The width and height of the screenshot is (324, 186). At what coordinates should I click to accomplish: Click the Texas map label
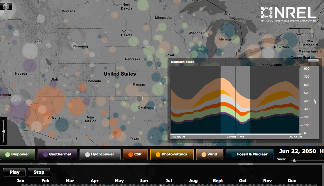coord(134,139)
